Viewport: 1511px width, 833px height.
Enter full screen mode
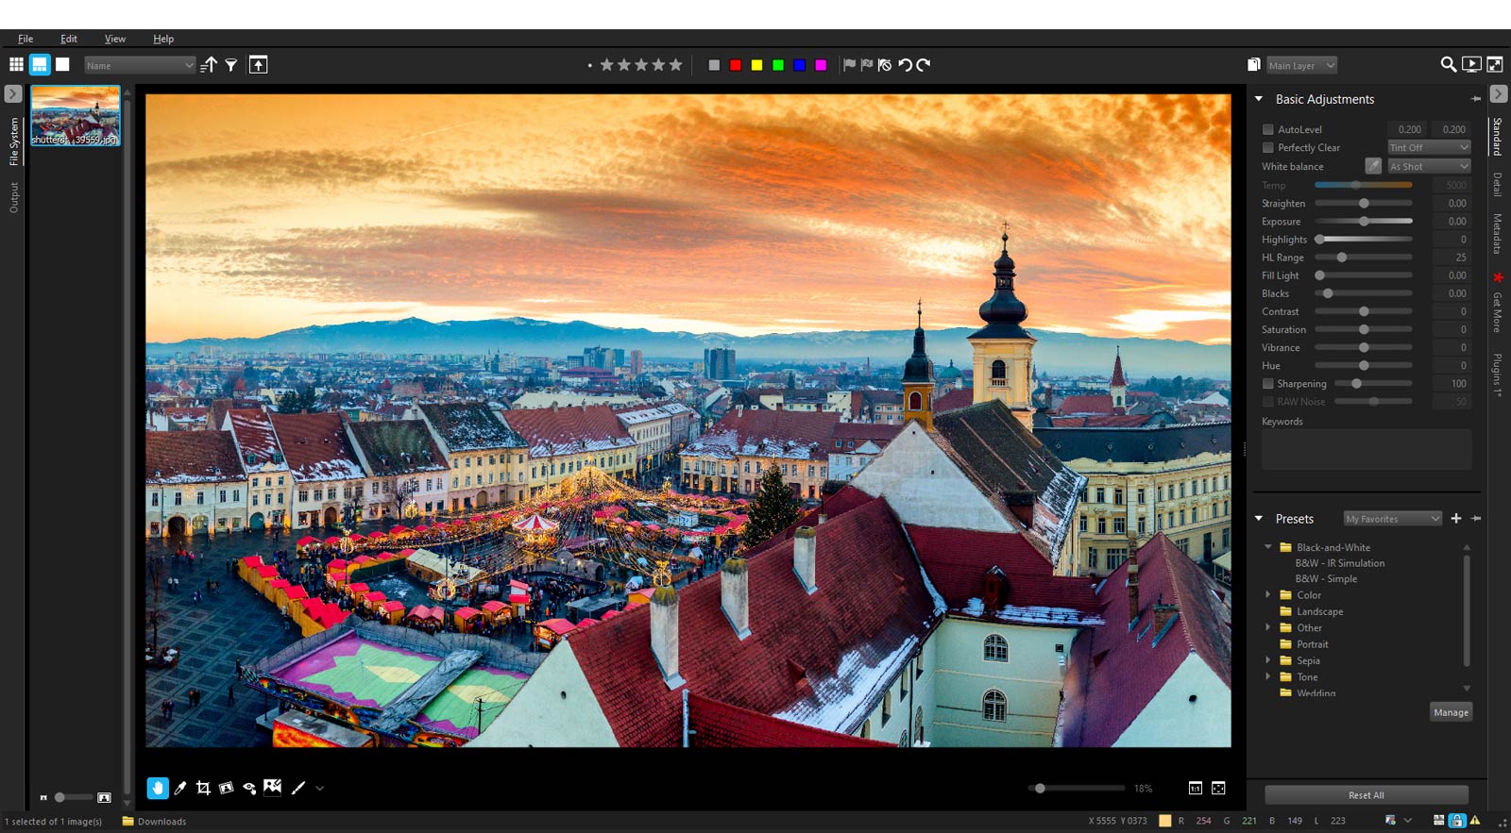point(1495,64)
